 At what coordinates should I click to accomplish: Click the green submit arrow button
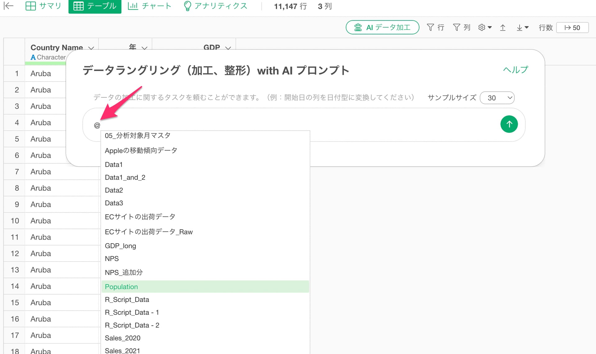[x=509, y=124]
